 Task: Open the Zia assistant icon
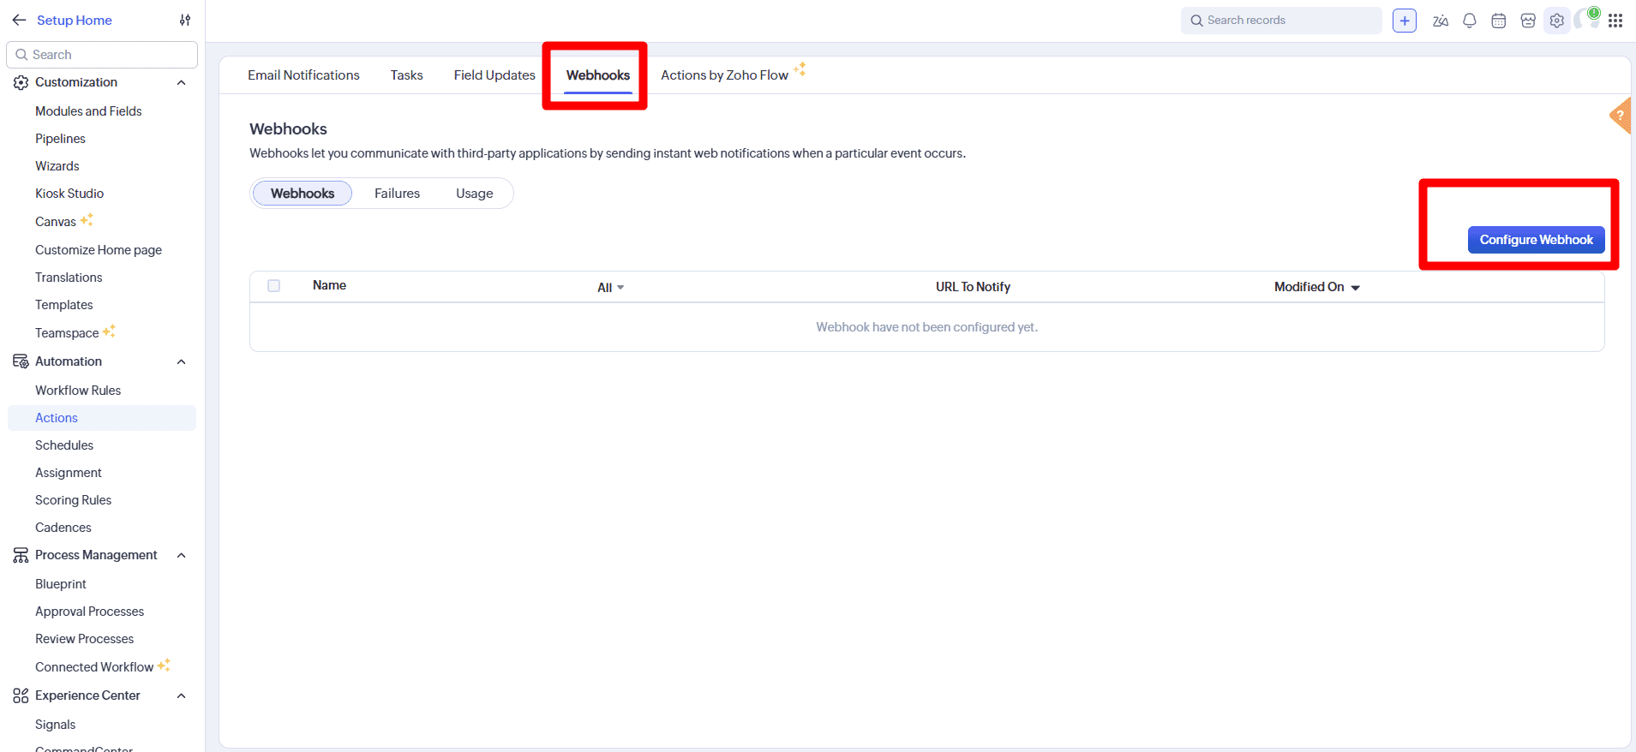pyautogui.click(x=1441, y=21)
